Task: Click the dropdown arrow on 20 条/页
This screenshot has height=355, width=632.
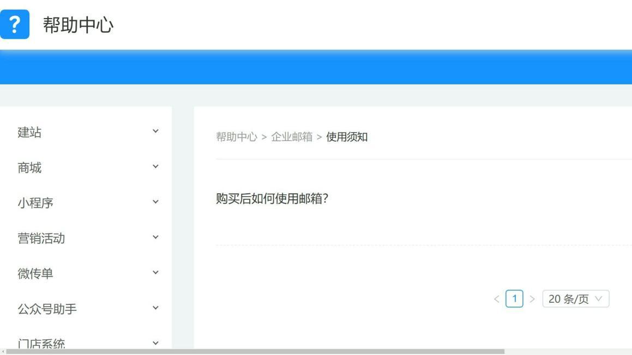Action: pyautogui.click(x=599, y=298)
